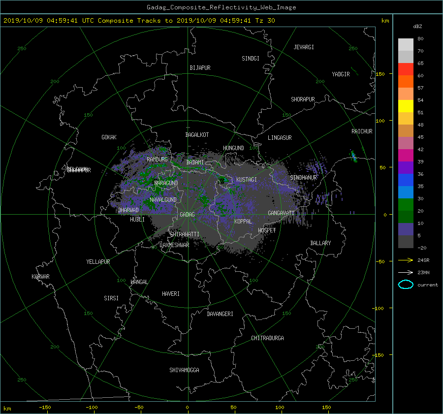
Task: Click the SIRSI city label
Action: coord(111,298)
